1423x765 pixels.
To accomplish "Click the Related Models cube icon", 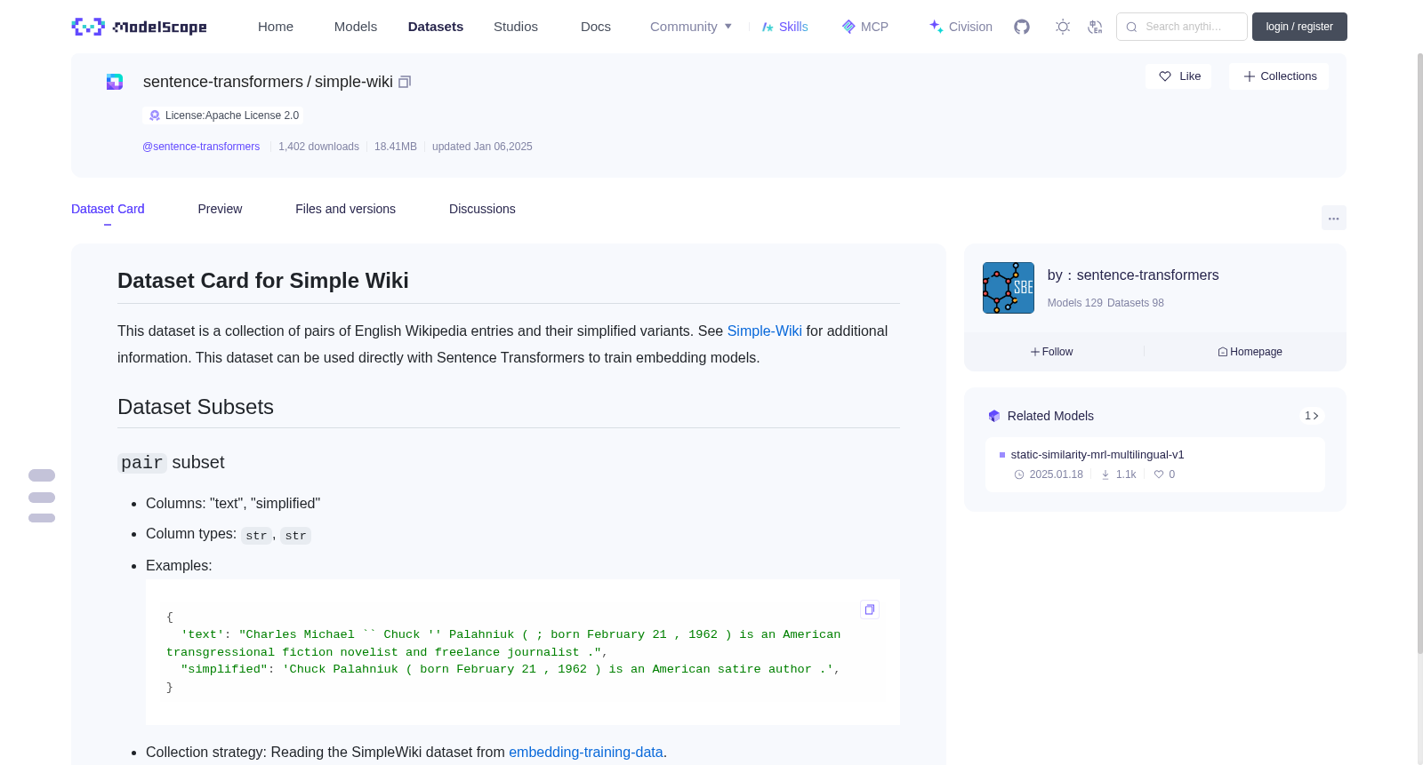I will (x=994, y=416).
